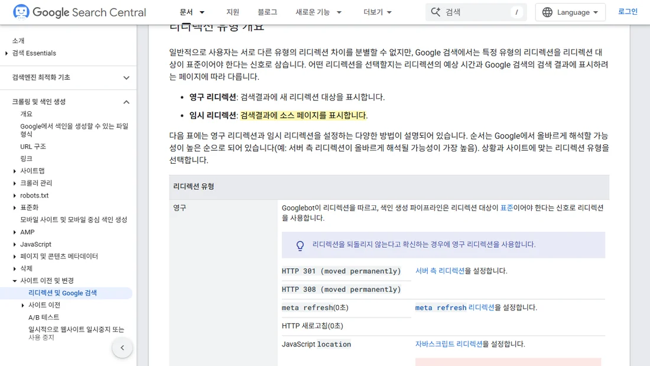Expand the AMP tree item
The image size is (650, 366).
(15, 232)
